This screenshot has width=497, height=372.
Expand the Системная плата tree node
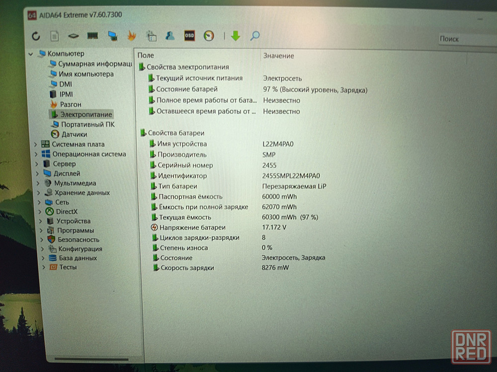(35, 144)
